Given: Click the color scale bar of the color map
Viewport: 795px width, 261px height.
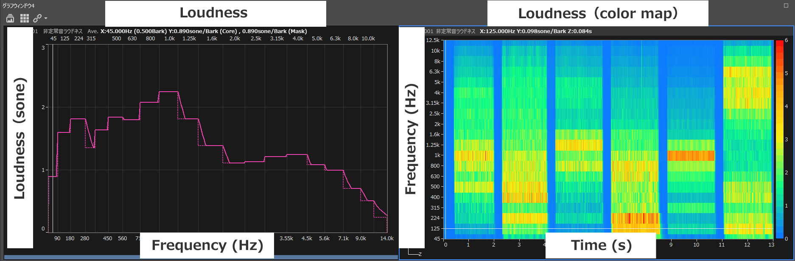Looking at the screenshot, I should click(780, 139).
